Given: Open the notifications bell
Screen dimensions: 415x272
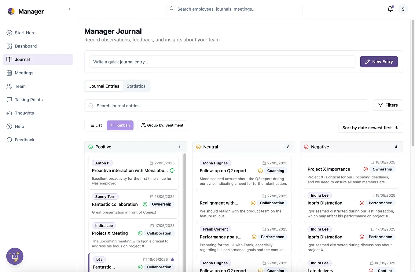Looking at the screenshot, I should click(390, 9).
